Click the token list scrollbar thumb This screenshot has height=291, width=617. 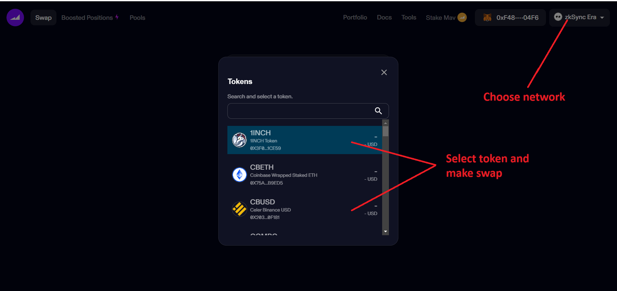click(385, 131)
